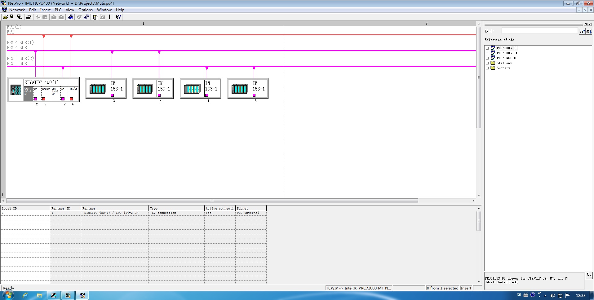Click the exclamation mark toolbar icon

pyautogui.click(x=109, y=17)
